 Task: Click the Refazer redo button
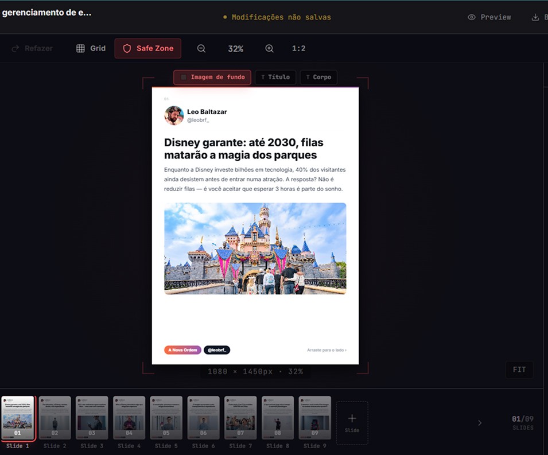pos(32,48)
